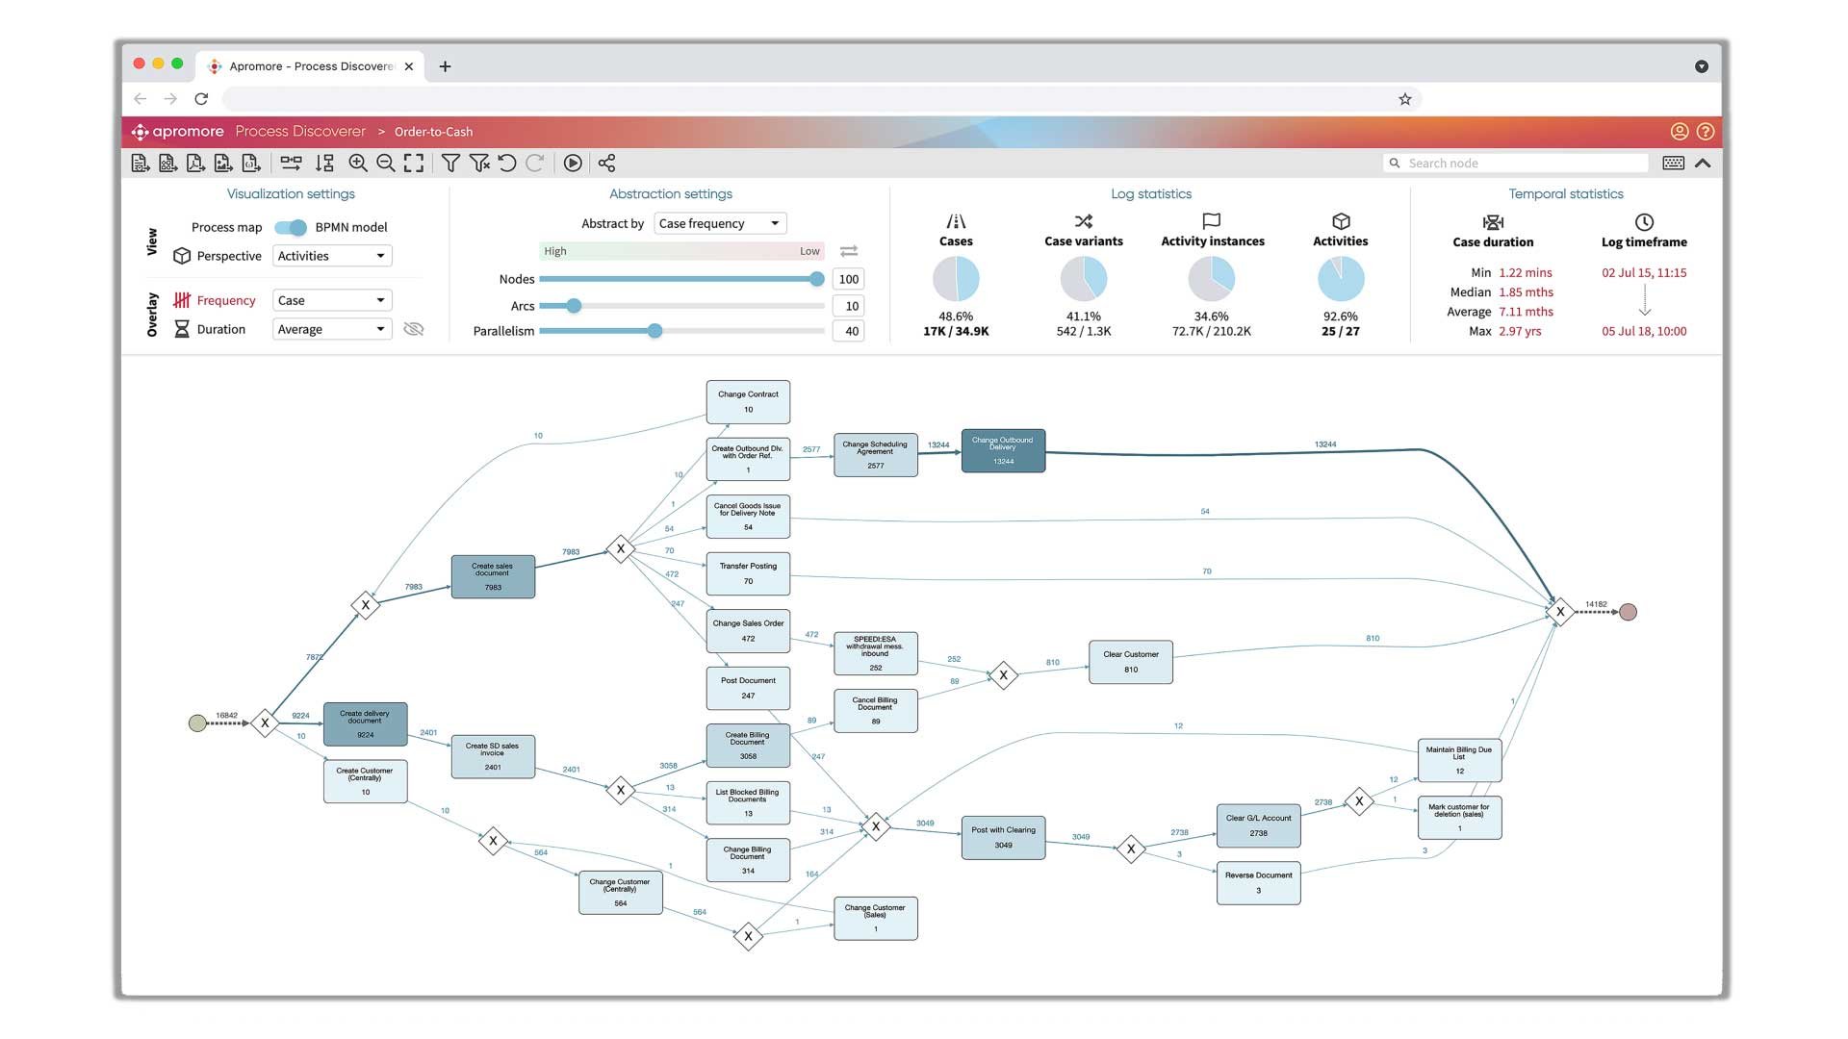Select the Order-to-Cash breadcrumb item

(x=433, y=132)
